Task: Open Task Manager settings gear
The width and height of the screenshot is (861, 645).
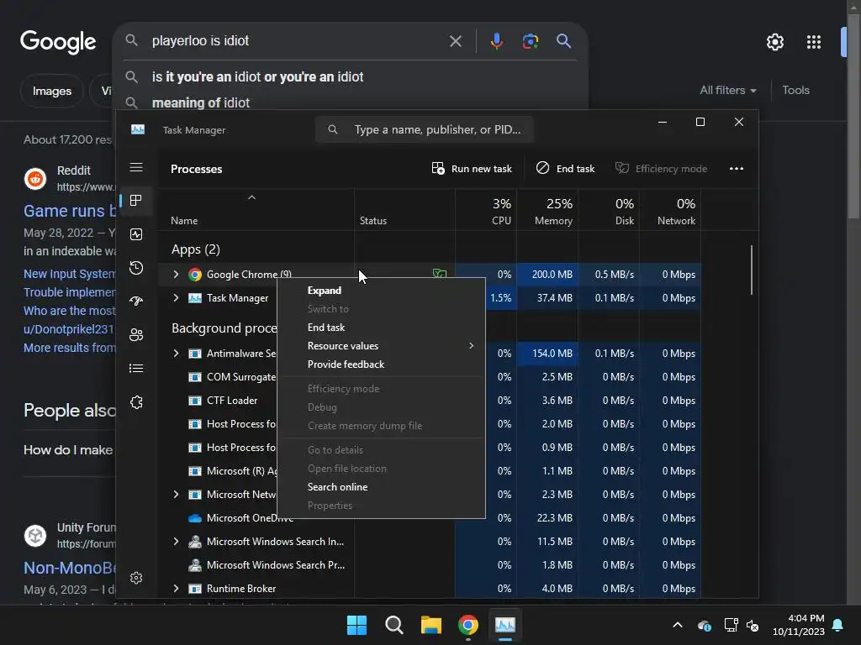Action: coord(136,578)
